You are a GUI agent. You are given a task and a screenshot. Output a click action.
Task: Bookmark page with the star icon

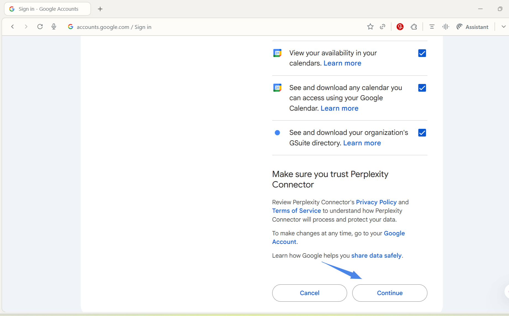click(370, 27)
